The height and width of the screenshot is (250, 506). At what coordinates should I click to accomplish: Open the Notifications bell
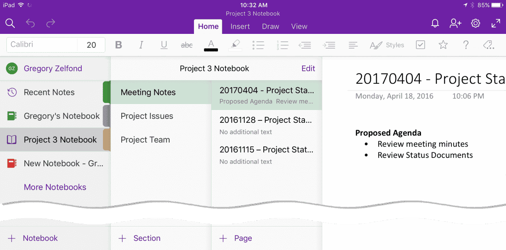[x=435, y=23]
